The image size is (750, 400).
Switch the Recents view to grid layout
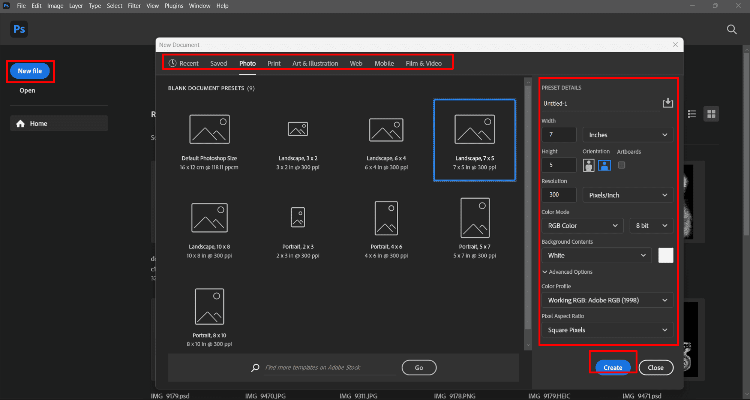(x=711, y=114)
